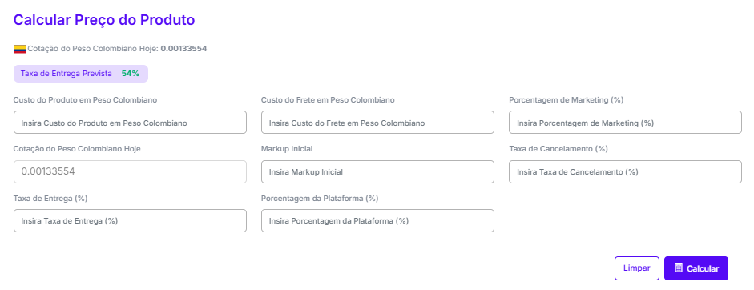Click the Colombian flag icon
754x290 pixels.
click(19, 49)
